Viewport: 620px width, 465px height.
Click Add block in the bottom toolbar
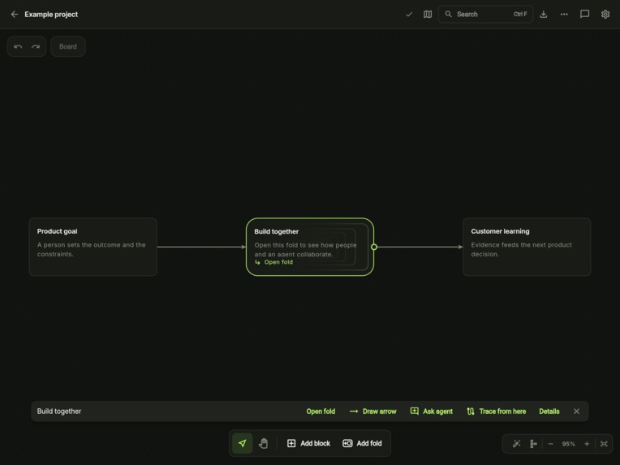[308, 443]
